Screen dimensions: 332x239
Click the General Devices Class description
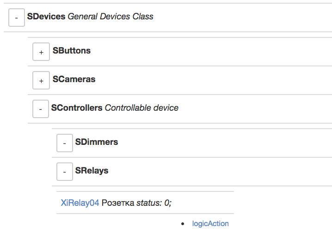pyautogui.click(x=111, y=17)
